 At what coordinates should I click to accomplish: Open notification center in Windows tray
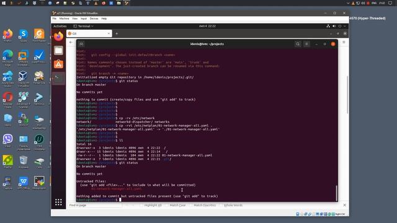click(x=390, y=3)
